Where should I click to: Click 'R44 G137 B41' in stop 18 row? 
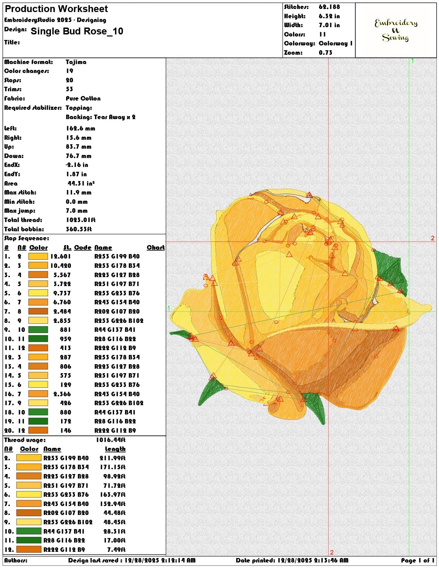pyautogui.click(x=115, y=412)
